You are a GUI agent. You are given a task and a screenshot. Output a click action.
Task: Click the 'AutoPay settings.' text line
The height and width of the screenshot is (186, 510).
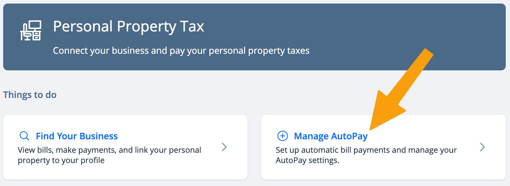(x=307, y=160)
